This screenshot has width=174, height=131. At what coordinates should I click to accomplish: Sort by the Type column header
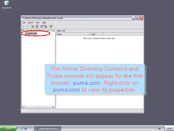coord(97,34)
